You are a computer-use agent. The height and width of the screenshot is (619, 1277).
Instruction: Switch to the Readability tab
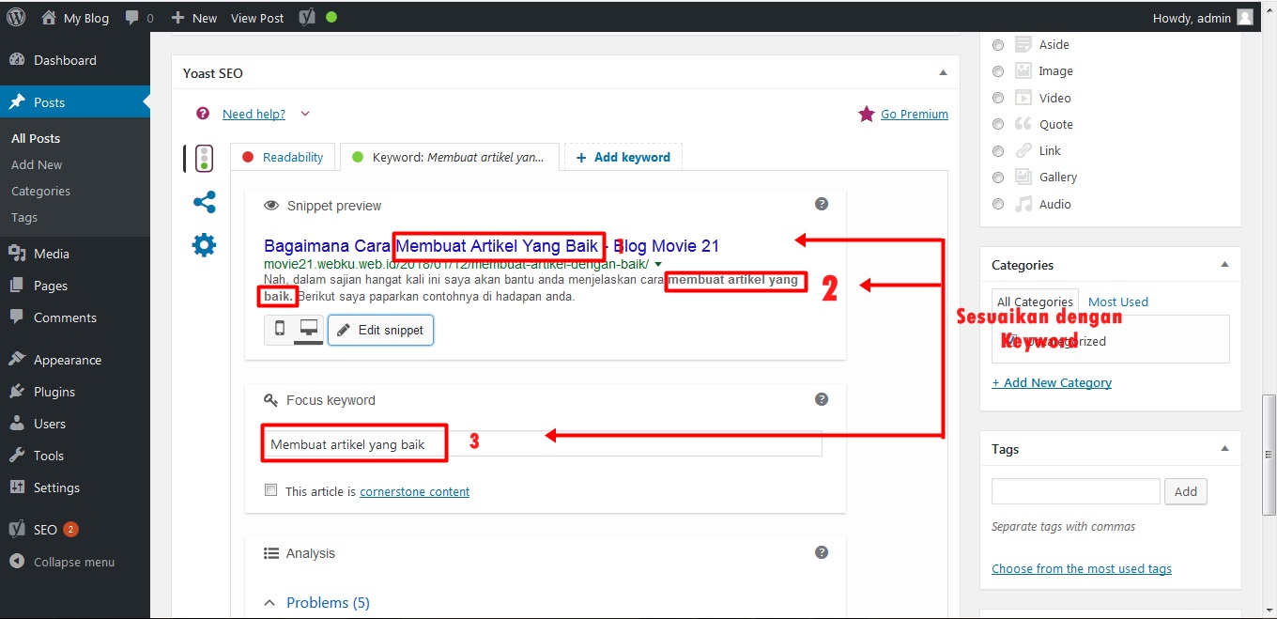coord(283,157)
